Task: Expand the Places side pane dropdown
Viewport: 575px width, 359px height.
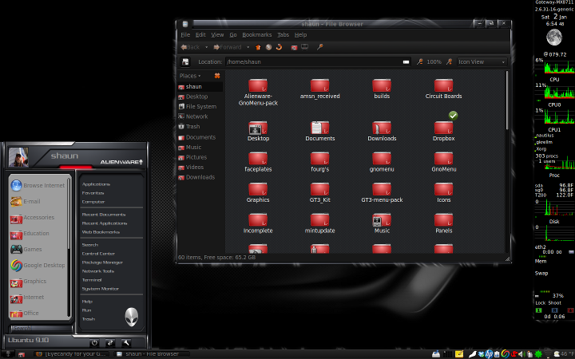Action: click(x=190, y=76)
